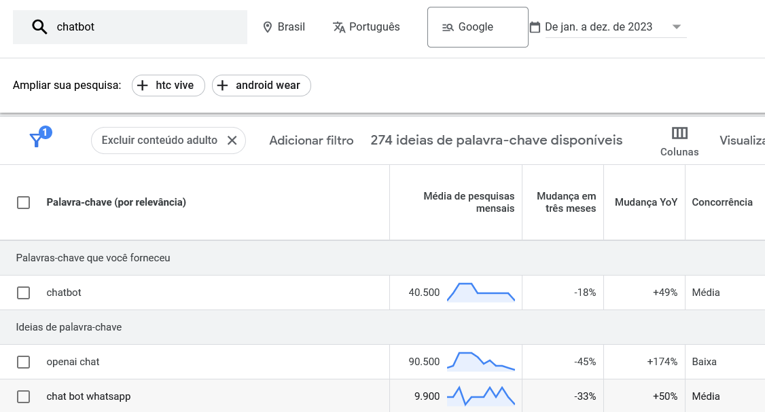Click the 274 ideias de palavra-chave disponíveis text

[x=496, y=141]
